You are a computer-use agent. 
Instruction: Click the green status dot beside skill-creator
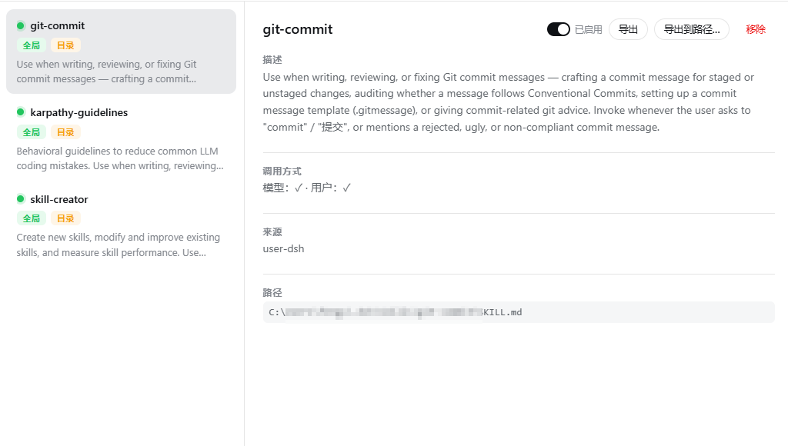[x=21, y=199]
